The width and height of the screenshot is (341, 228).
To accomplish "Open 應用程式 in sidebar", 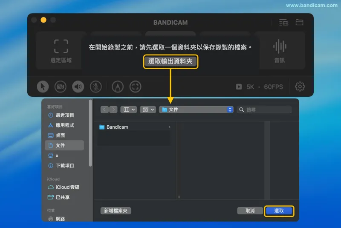I will [x=64, y=125].
